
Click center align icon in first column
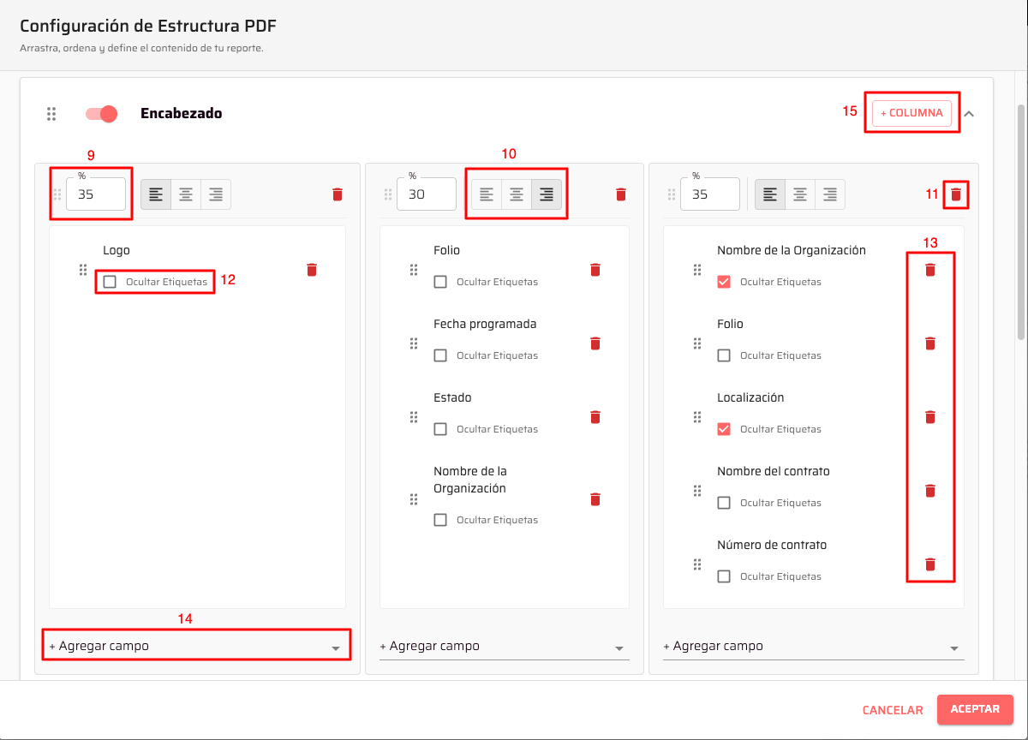[x=186, y=194]
